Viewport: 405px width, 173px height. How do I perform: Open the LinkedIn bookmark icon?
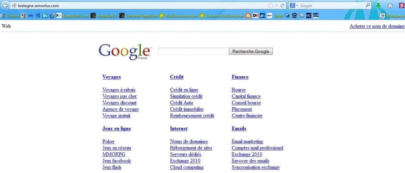pyautogui.click(x=45, y=16)
